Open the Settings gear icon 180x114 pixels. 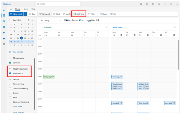(x=153, y=4)
